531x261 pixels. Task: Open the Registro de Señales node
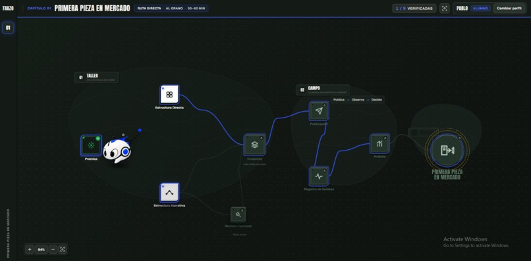[319, 176]
